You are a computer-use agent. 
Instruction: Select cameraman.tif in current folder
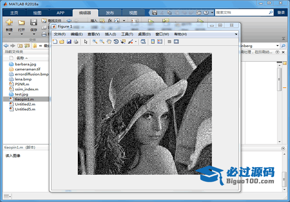coord(28,69)
